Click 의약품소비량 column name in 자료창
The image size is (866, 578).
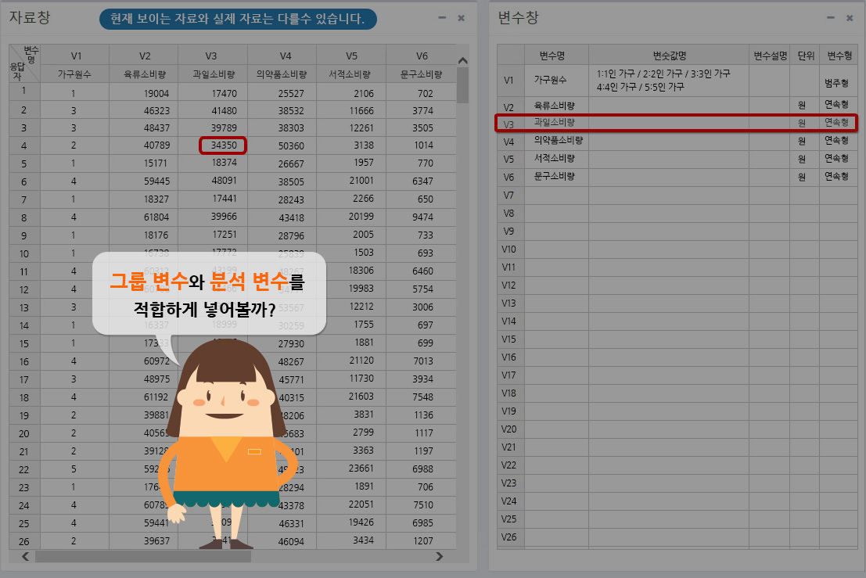(x=282, y=74)
